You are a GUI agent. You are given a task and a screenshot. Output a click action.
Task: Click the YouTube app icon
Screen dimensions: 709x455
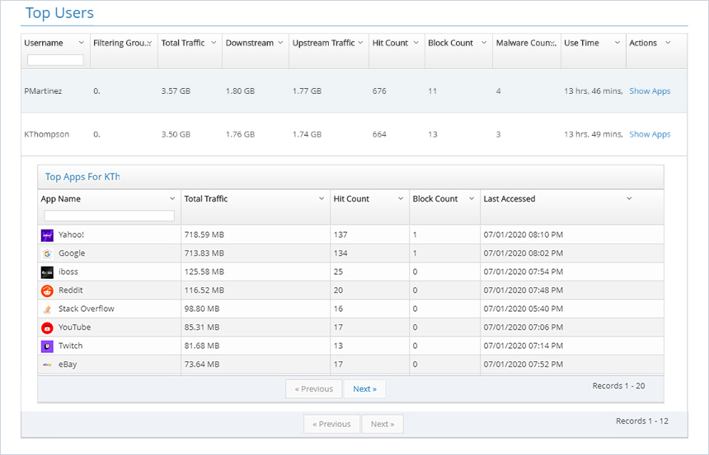(47, 327)
